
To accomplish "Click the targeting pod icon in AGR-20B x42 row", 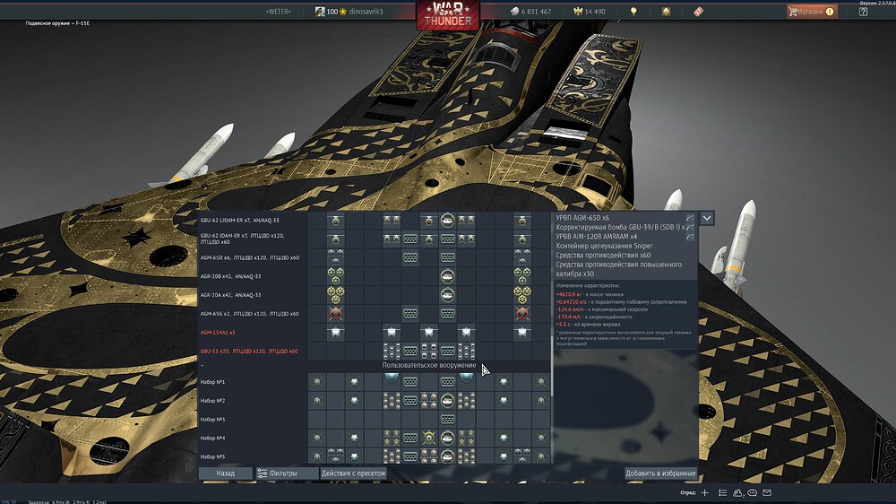I will (447, 276).
